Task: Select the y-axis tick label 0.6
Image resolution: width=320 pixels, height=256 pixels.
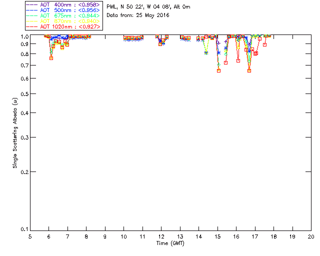Action: click(x=24, y=78)
